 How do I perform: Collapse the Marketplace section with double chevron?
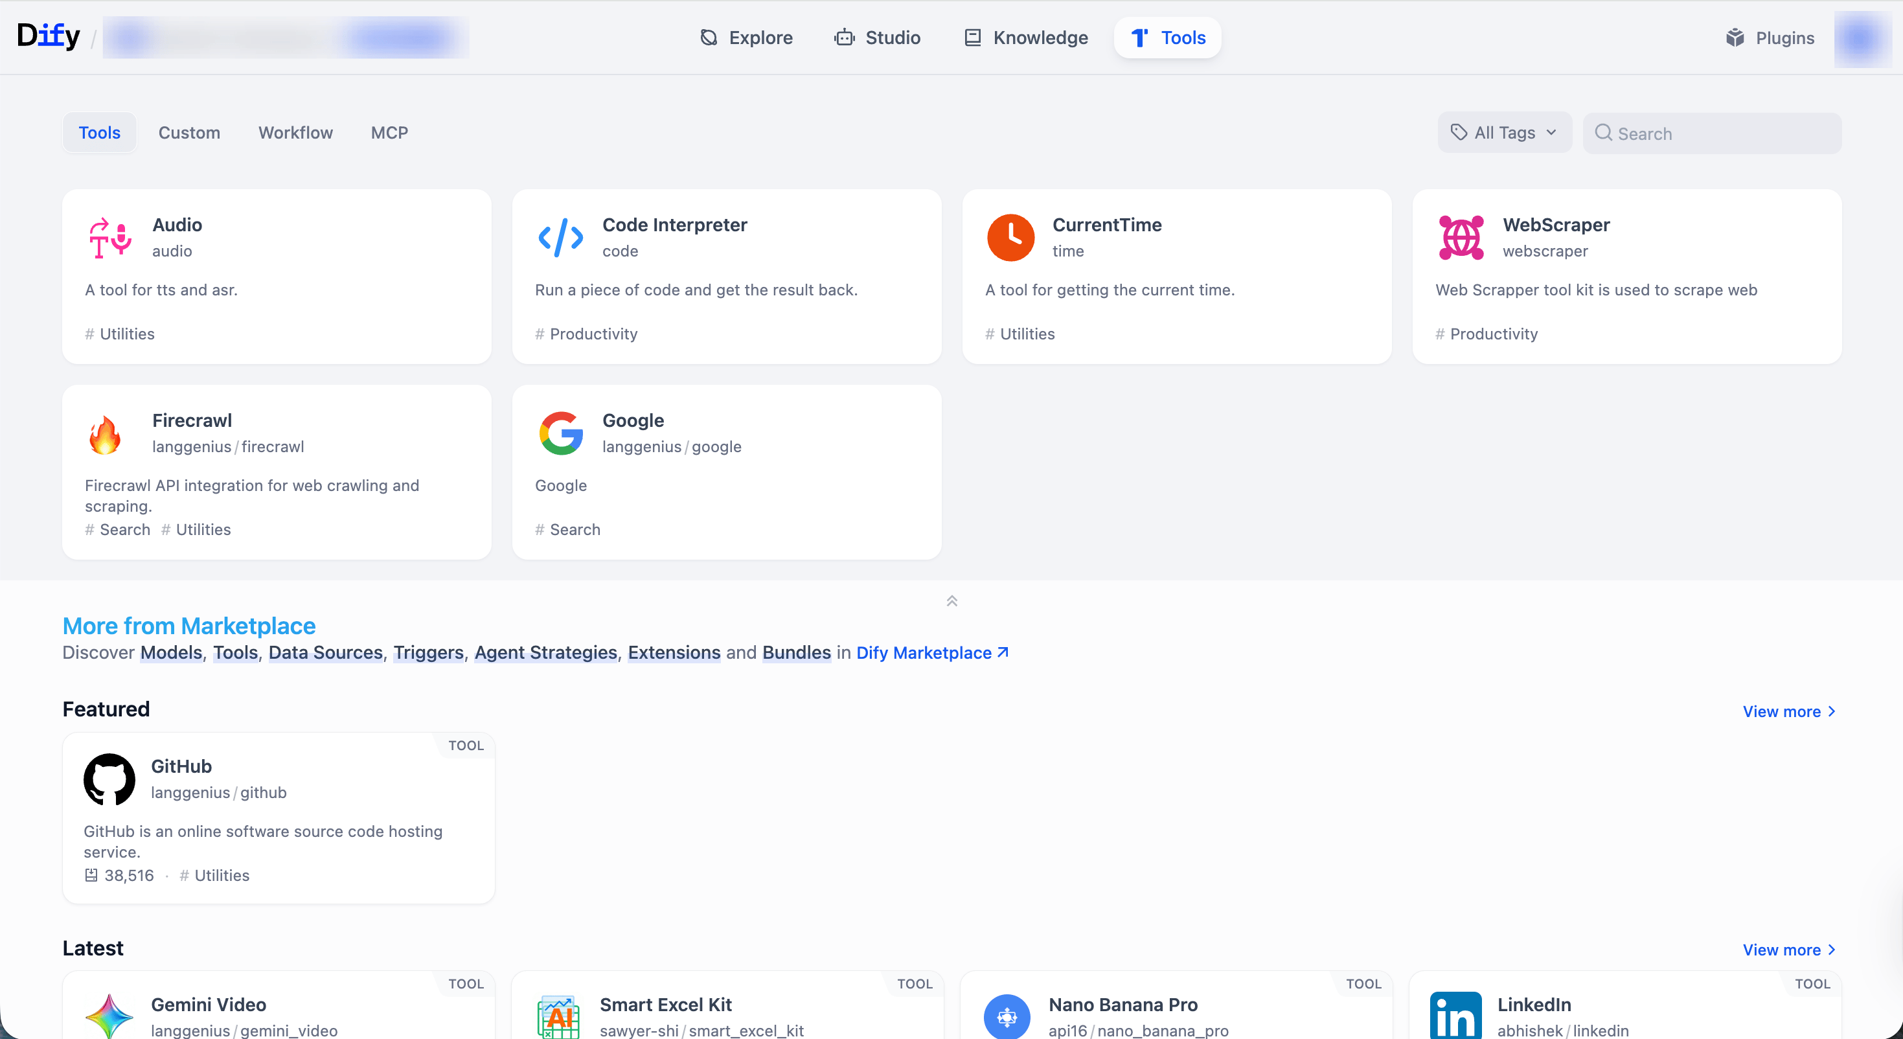pos(951,600)
